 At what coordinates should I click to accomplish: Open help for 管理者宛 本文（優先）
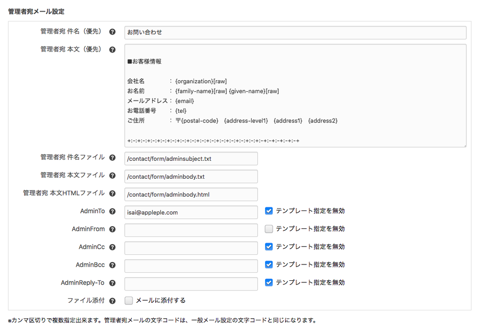click(x=112, y=50)
